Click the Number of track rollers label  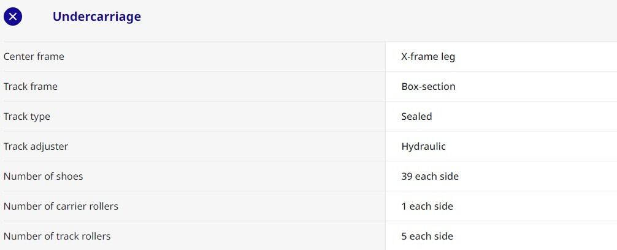tap(57, 236)
